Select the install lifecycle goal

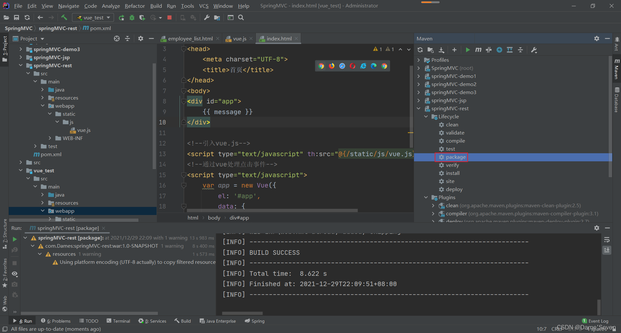coord(452,173)
